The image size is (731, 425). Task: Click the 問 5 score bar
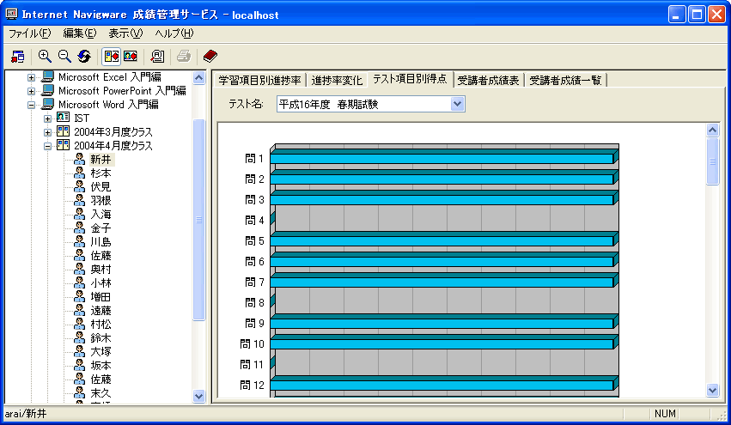coord(444,239)
